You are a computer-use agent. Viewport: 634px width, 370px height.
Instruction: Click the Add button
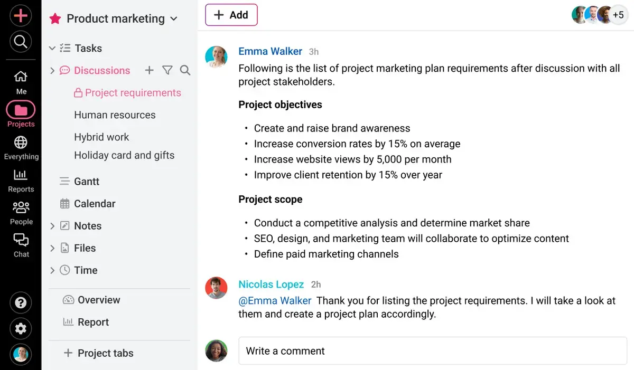click(231, 15)
